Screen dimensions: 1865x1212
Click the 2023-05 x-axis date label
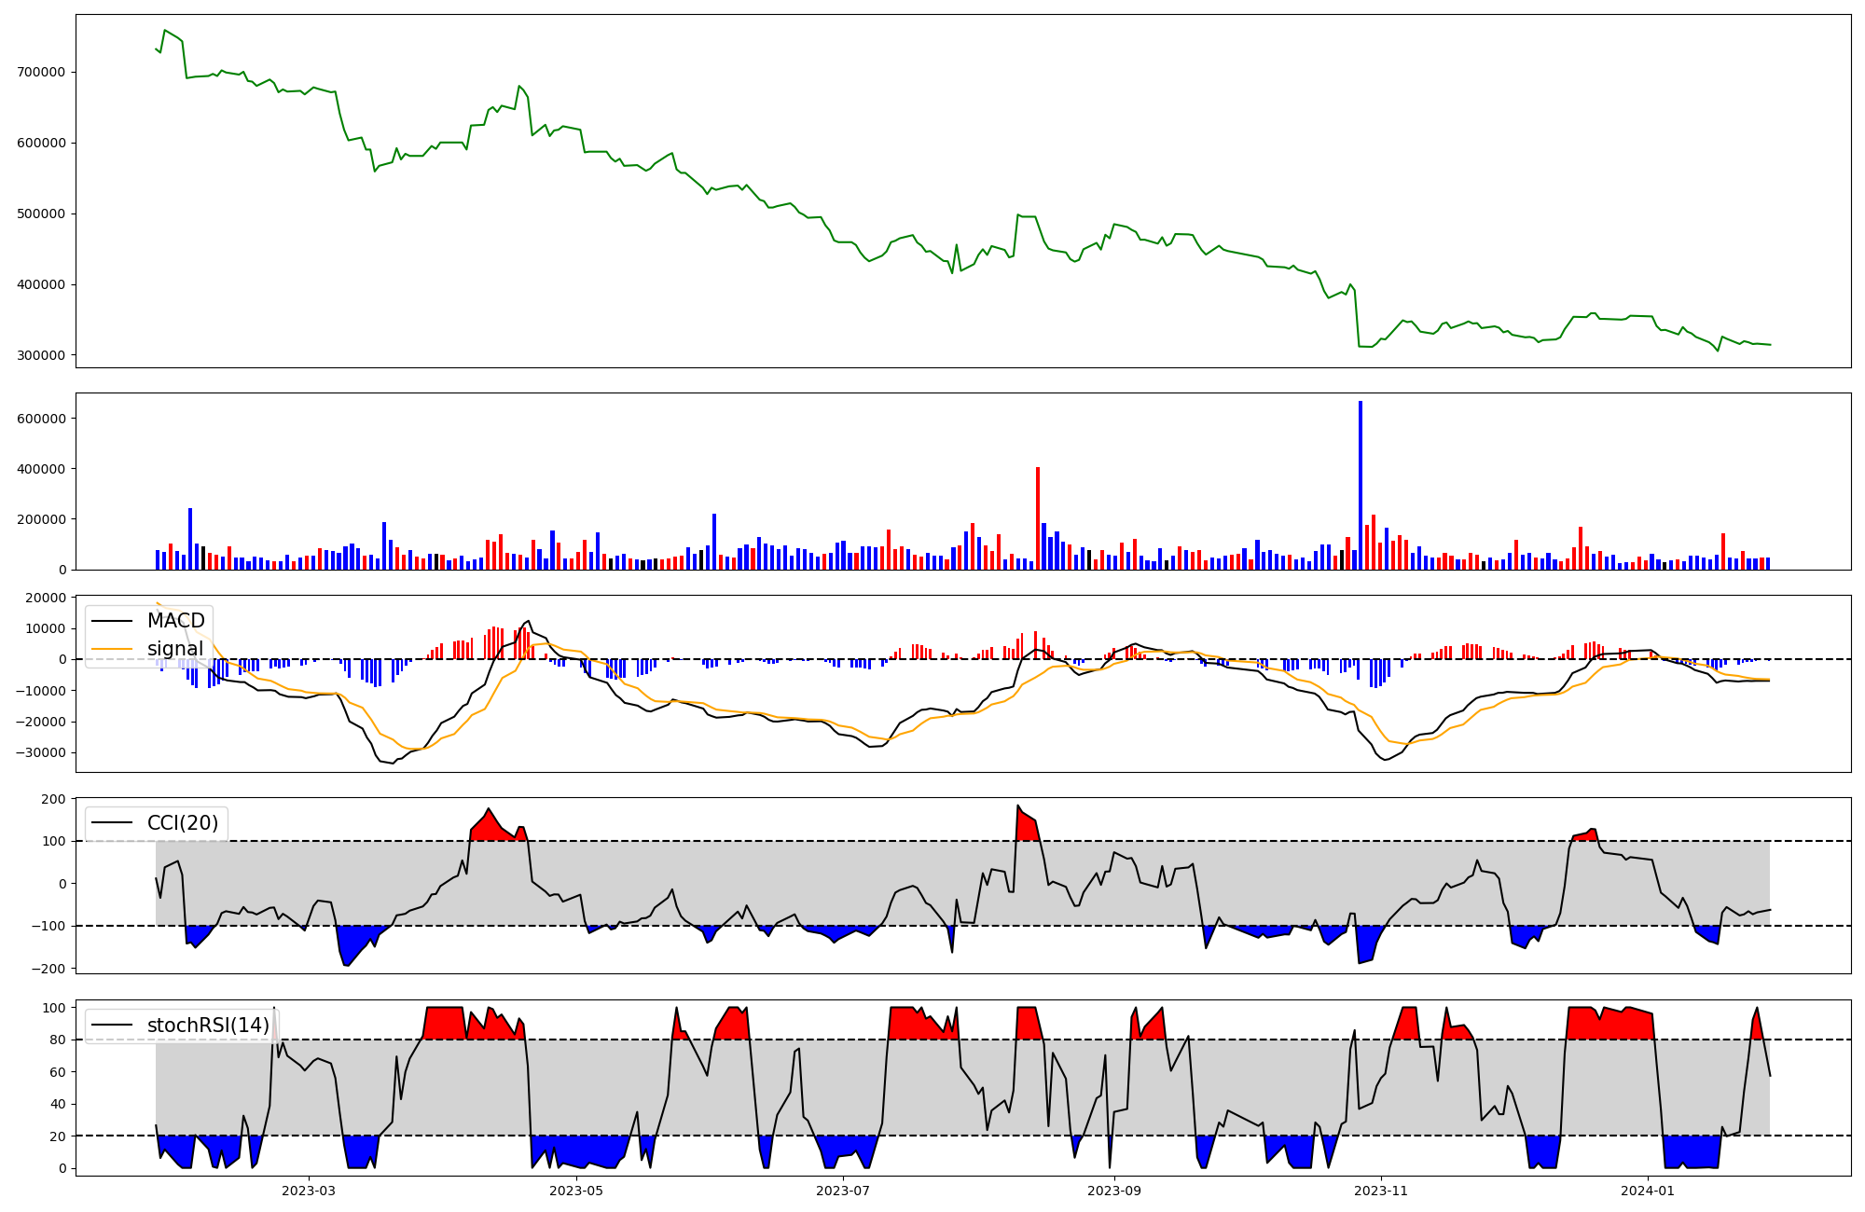(576, 1191)
